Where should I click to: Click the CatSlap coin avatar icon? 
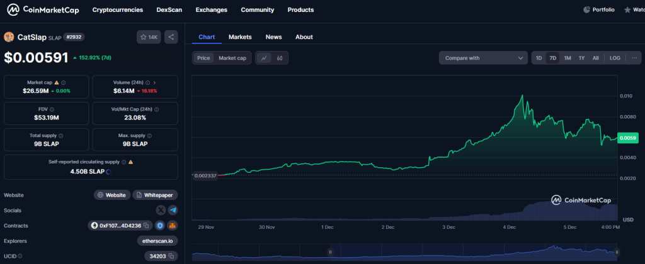tap(9, 37)
